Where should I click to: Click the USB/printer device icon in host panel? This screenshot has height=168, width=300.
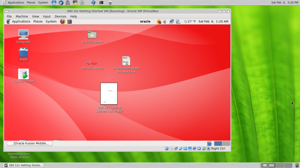click(110, 3)
